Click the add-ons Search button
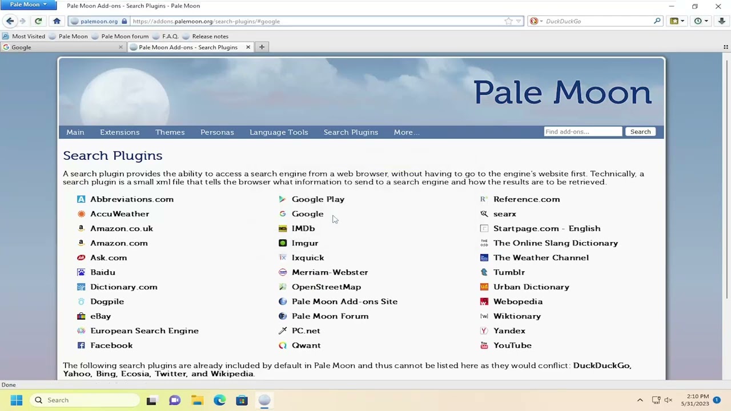Viewport: 731px width, 411px height. pos(640,132)
